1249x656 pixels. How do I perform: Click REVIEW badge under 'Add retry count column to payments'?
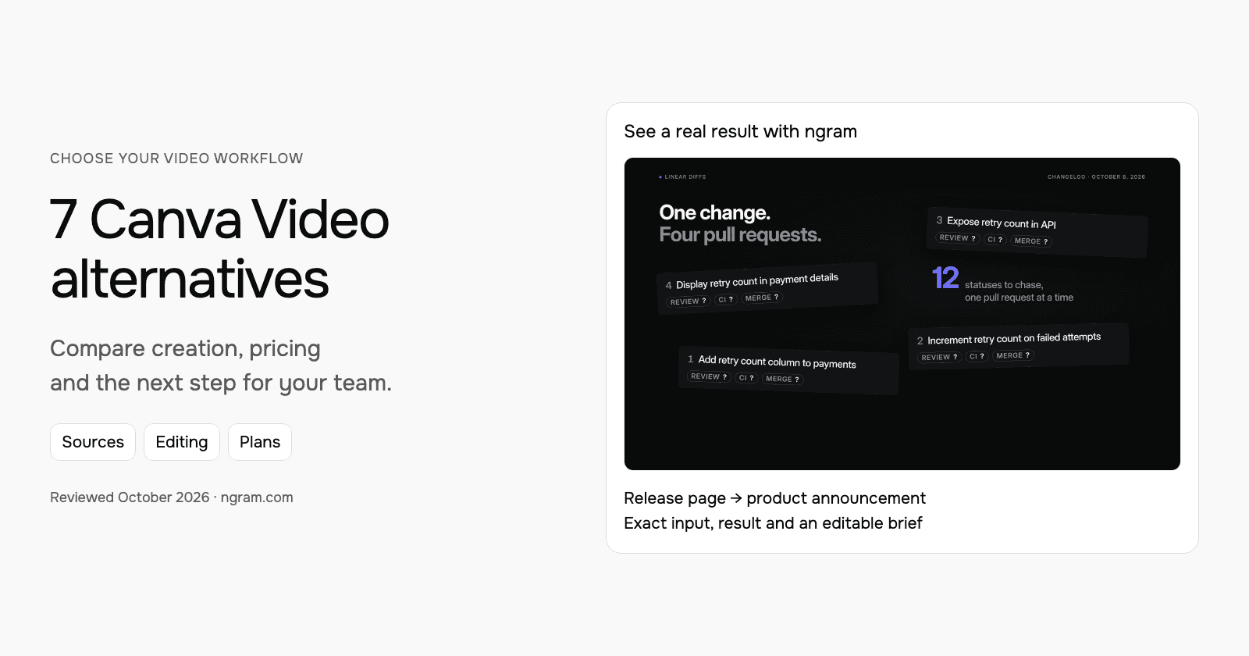(x=709, y=376)
